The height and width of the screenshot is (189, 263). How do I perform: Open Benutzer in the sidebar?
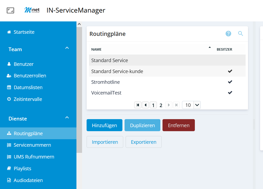click(x=24, y=64)
